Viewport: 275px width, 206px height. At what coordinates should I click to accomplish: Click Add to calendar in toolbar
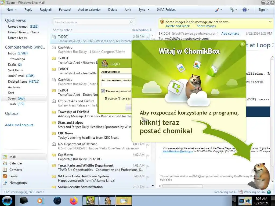click(89, 10)
